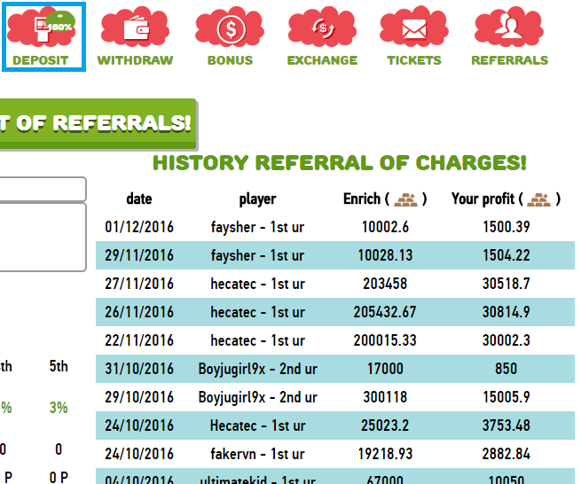Click the gold bars icon beside Enrich
This screenshot has height=484, width=581.
tap(405, 199)
